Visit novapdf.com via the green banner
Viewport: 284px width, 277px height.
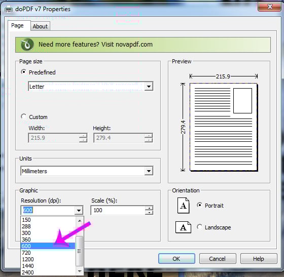143,45
